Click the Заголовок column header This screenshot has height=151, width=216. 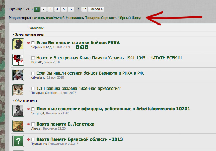[x=36, y=28]
